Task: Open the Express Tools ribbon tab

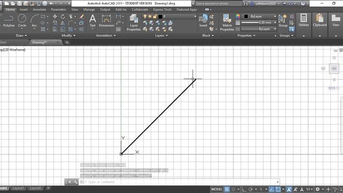Action: click(162, 10)
